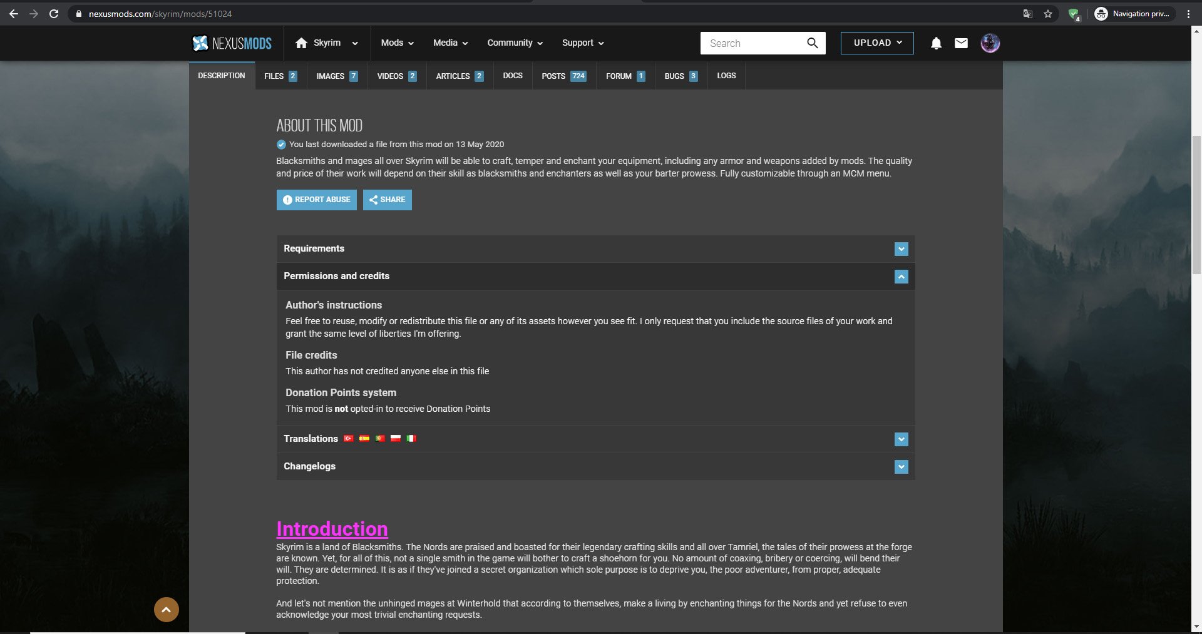
Task: Switch to the Files tab
Action: coord(281,76)
